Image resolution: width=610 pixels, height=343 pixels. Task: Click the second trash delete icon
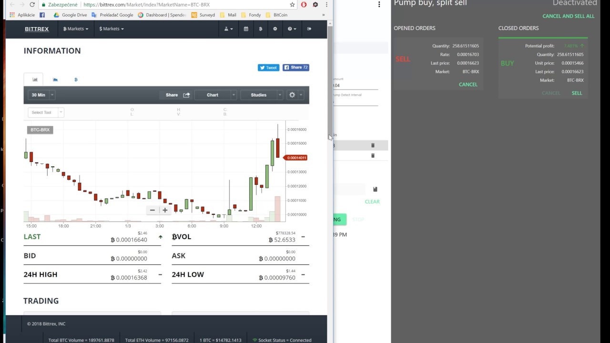tap(373, 156)
